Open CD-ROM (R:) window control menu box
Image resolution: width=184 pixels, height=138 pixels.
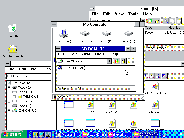coord(58,49)
